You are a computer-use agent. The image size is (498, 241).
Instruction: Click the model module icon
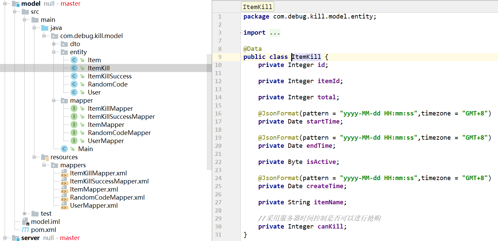coord(15,4)
